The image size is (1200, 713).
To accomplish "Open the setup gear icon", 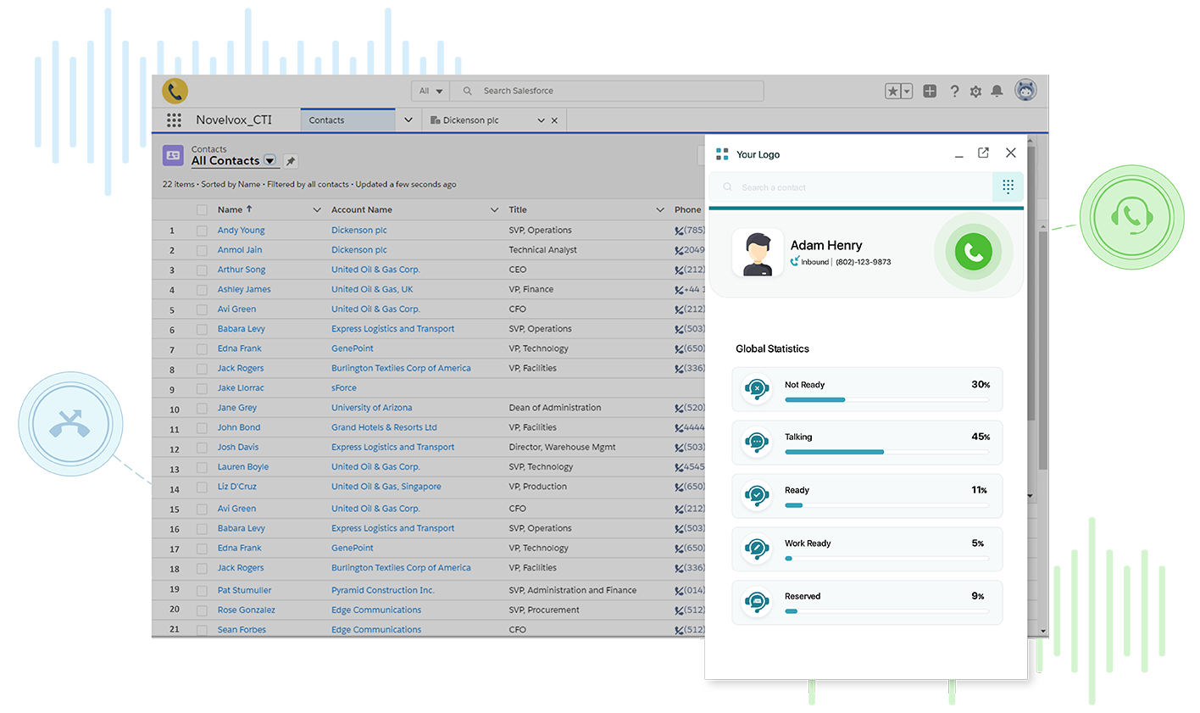I will tap(975, 91).
